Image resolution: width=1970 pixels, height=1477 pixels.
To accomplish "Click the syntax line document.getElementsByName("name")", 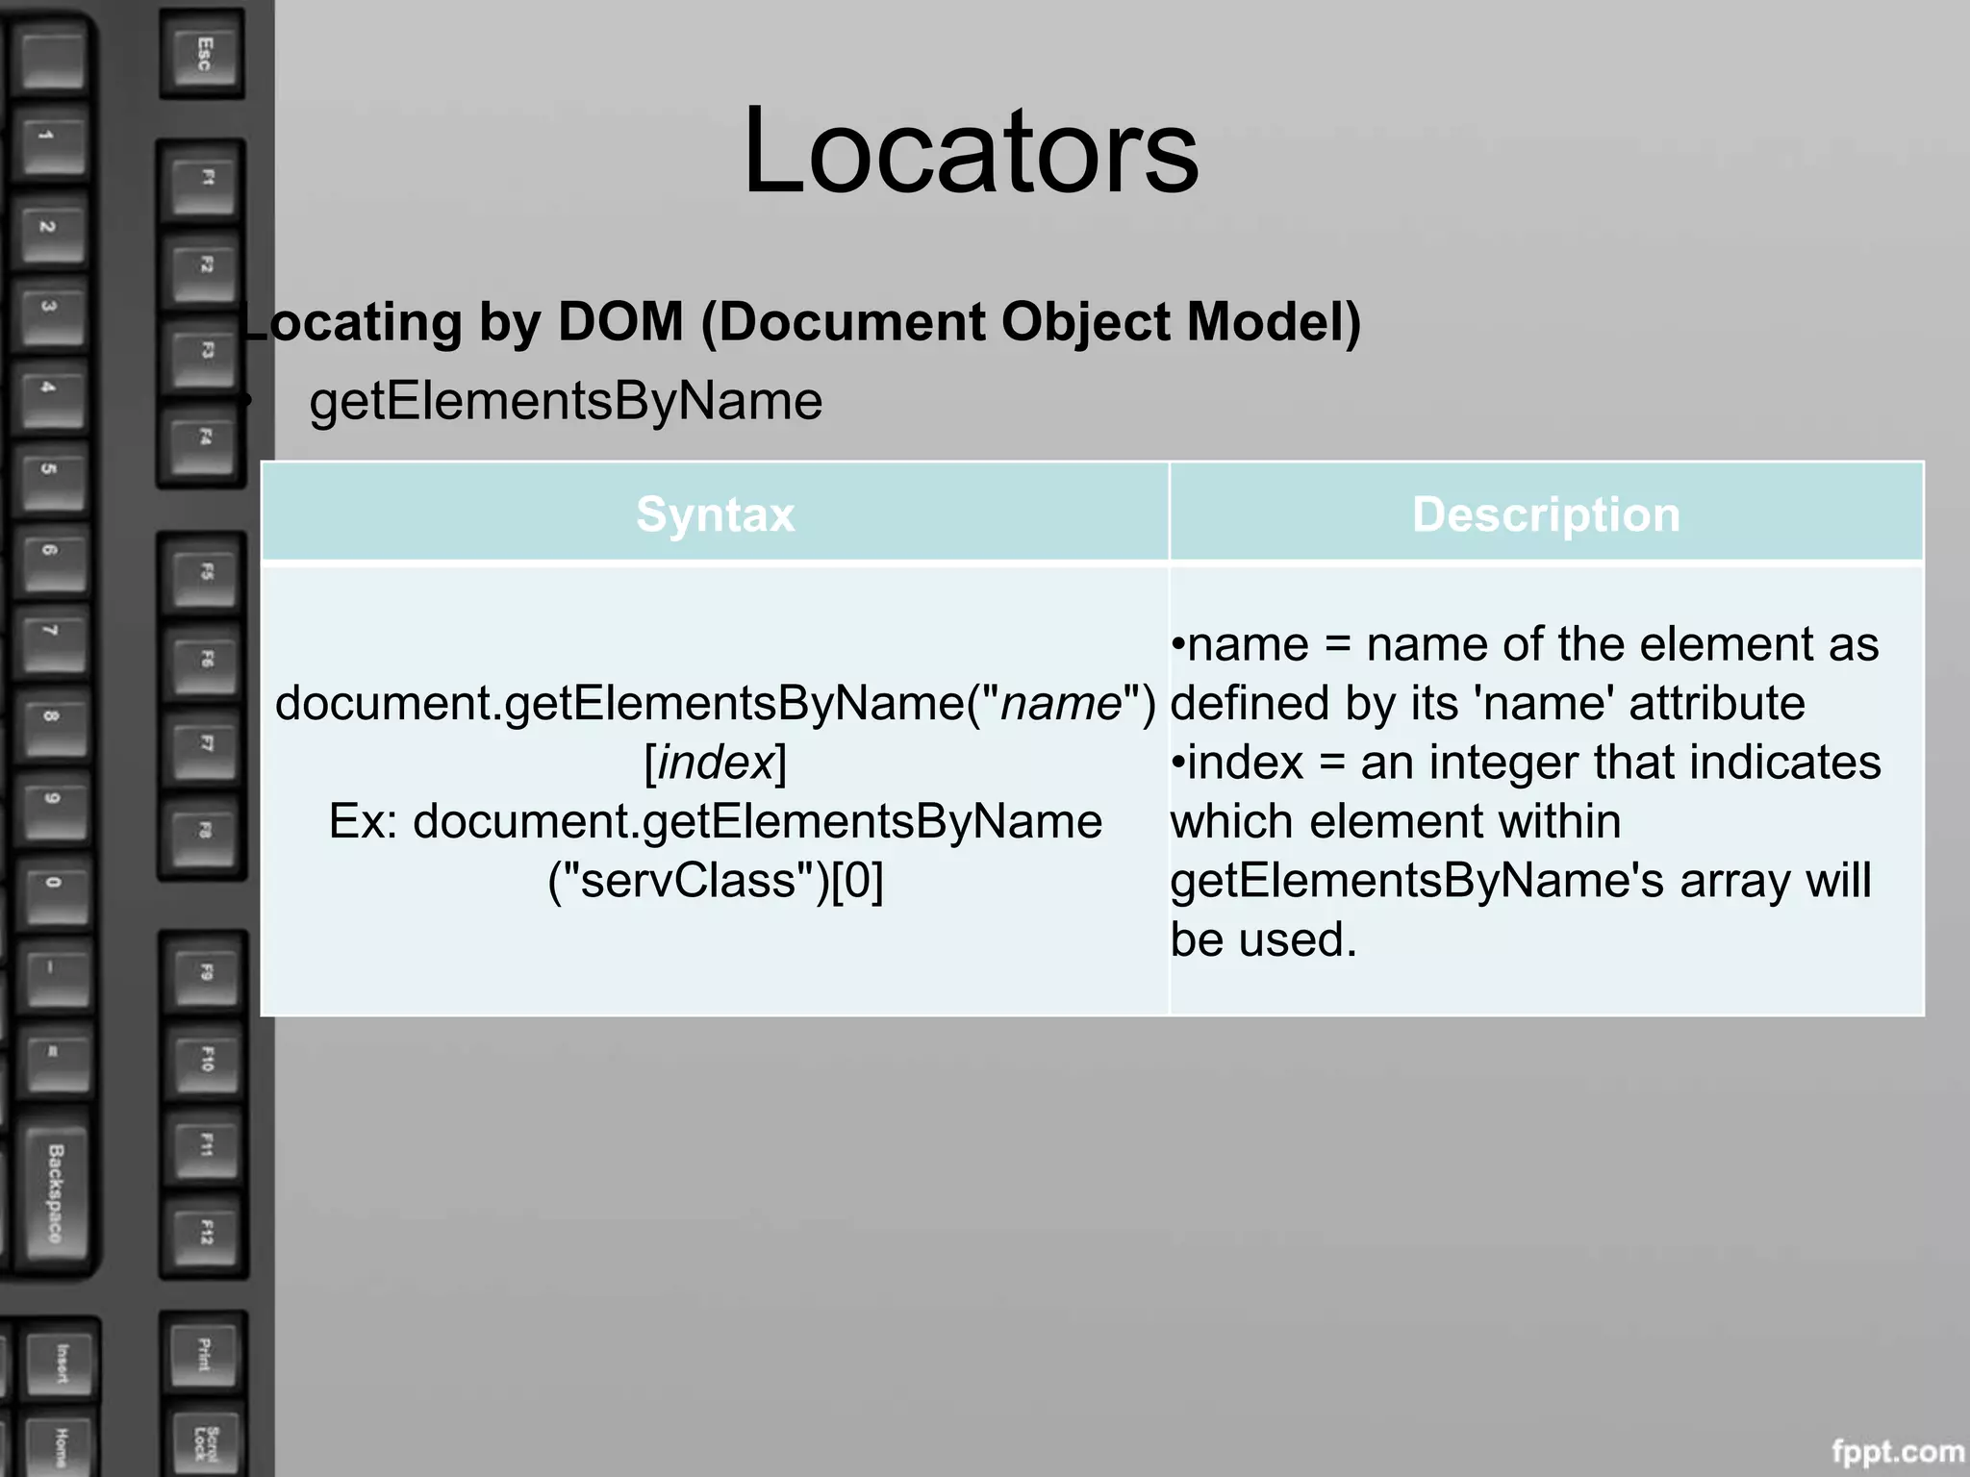I will pyautogui.click(x=716, y=703).
